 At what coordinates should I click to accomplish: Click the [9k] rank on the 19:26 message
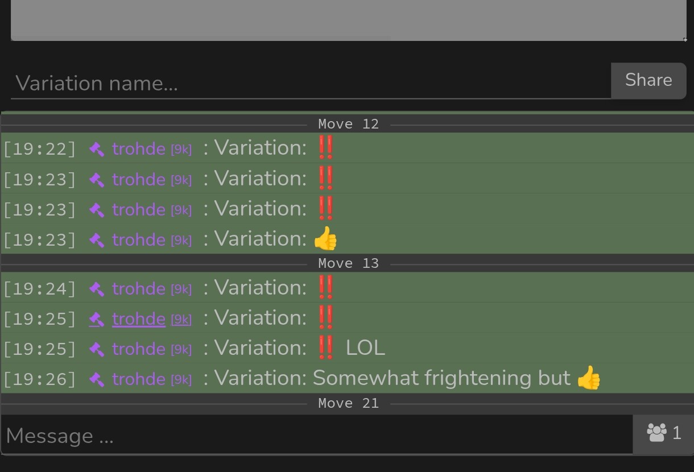181,380
